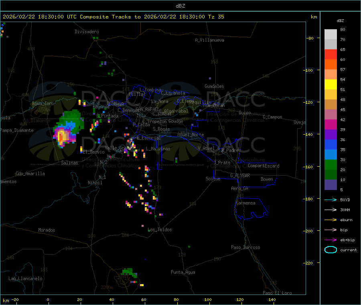Click the Paso_El_Loro label
This screenshot has height=305, width=361.
pos(278,293)
